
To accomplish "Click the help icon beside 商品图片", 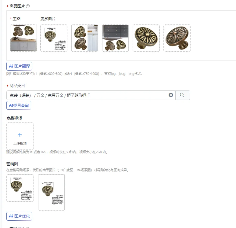I will (28, 6).
